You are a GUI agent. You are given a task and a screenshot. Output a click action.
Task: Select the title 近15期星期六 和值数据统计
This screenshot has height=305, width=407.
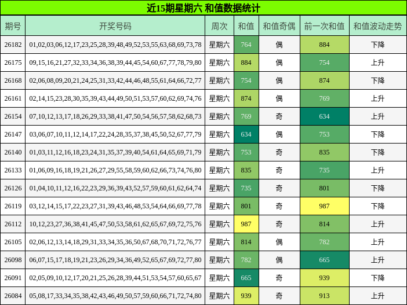click(x=203, y=8)
